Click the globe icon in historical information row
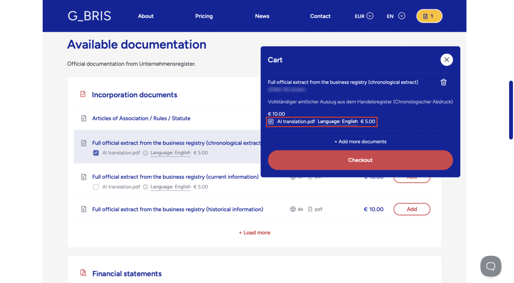514x283 pixels. (x=293, y=209)
